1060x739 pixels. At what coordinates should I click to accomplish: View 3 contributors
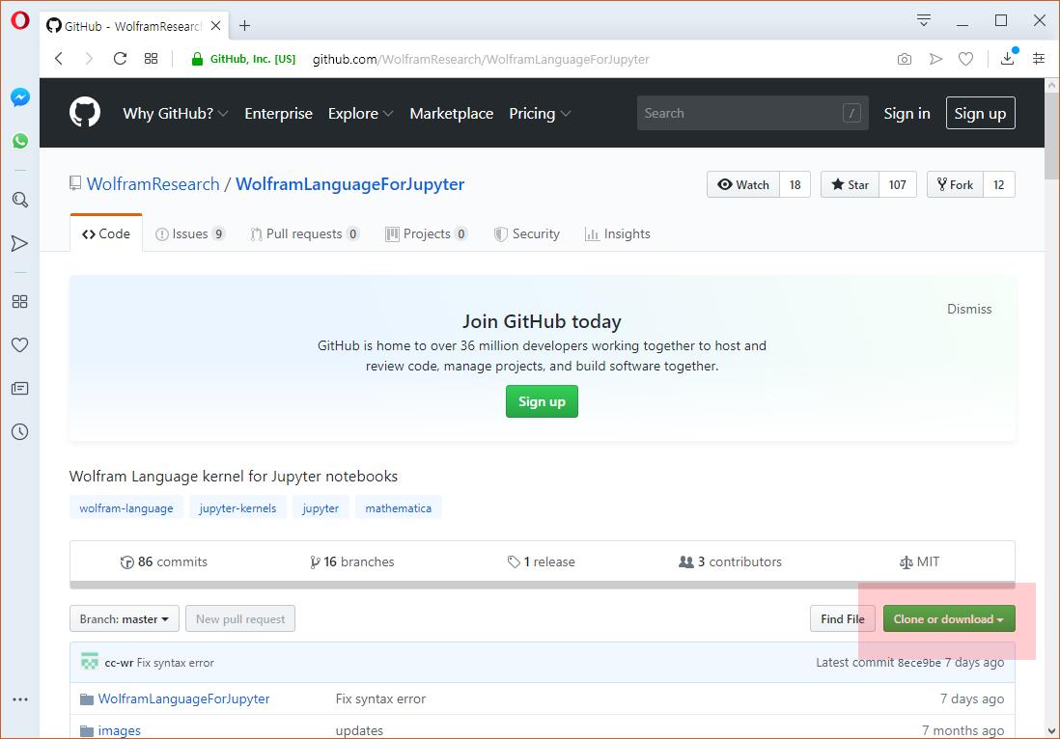[730, 562]
